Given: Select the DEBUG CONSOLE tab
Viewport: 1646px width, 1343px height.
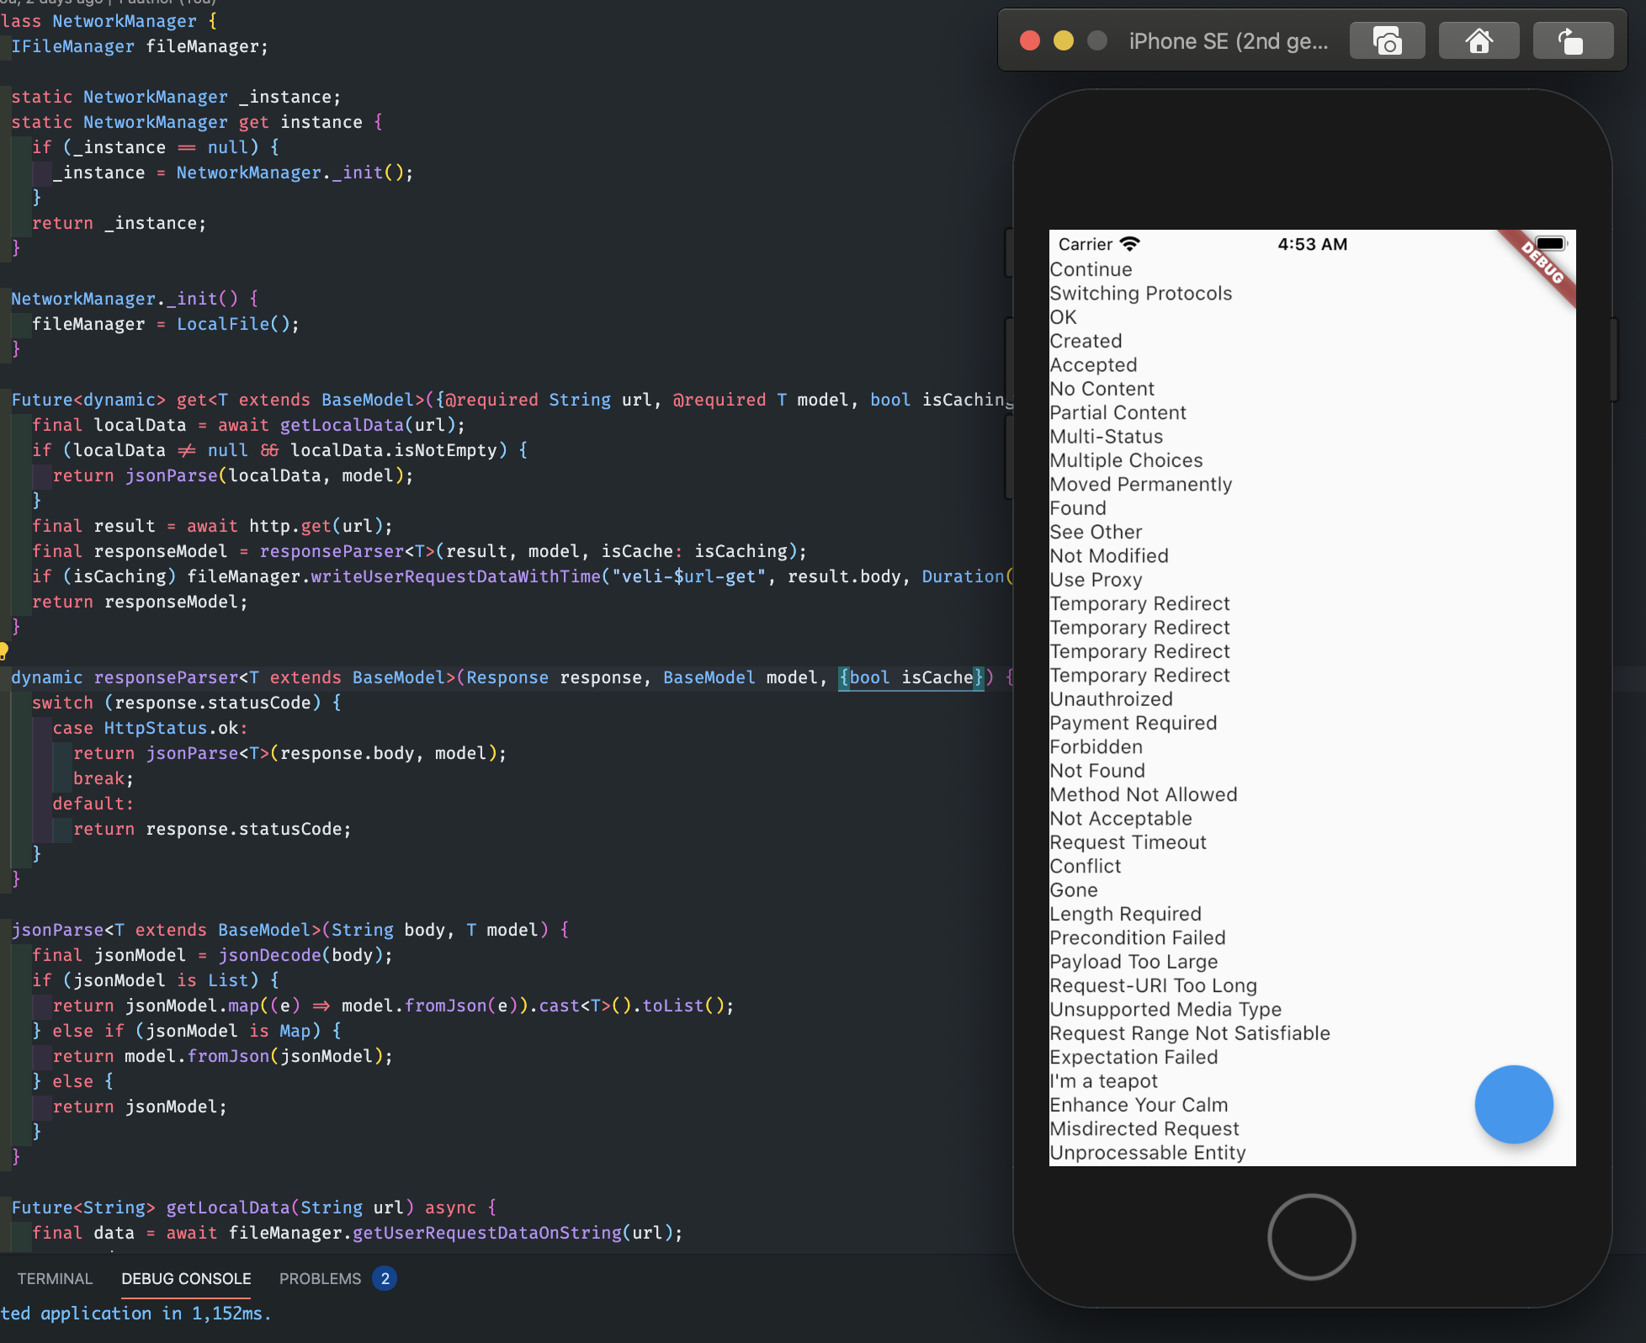Looking at the screenshot, I should (185, 1278).
